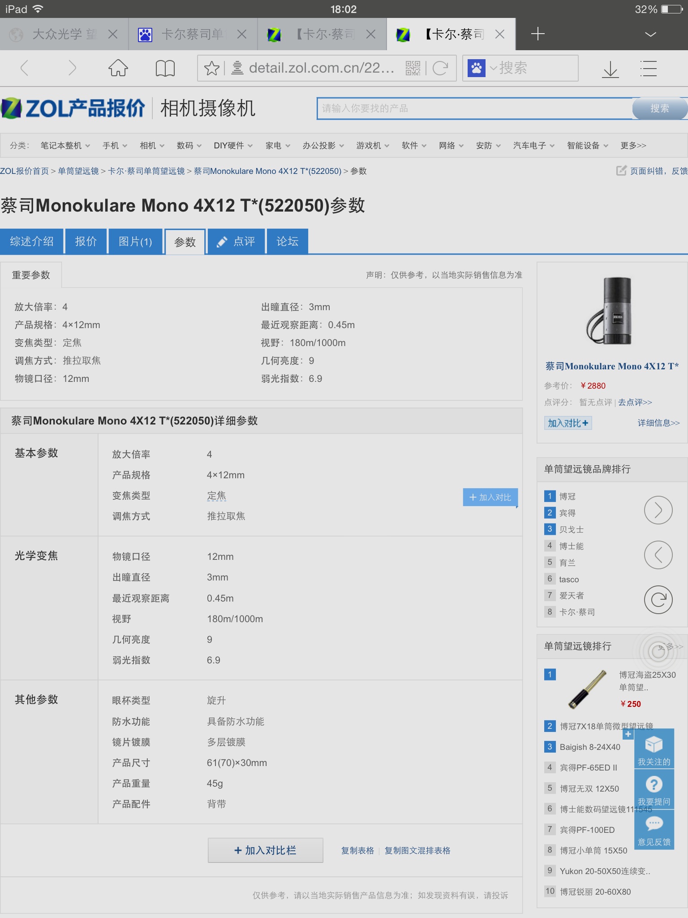Click the 页面纠错 edit icon
688x918 pixels.
pos(621,171)
